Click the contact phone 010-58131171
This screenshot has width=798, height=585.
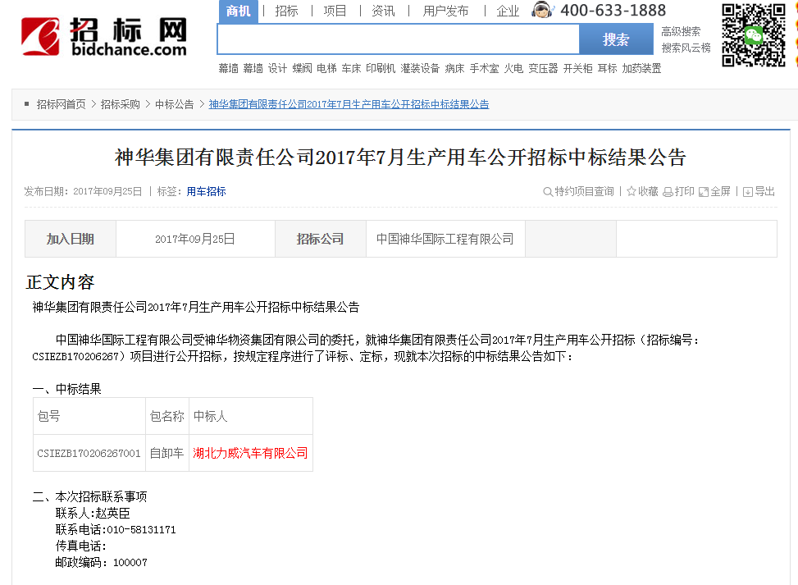tap(142, 530)
